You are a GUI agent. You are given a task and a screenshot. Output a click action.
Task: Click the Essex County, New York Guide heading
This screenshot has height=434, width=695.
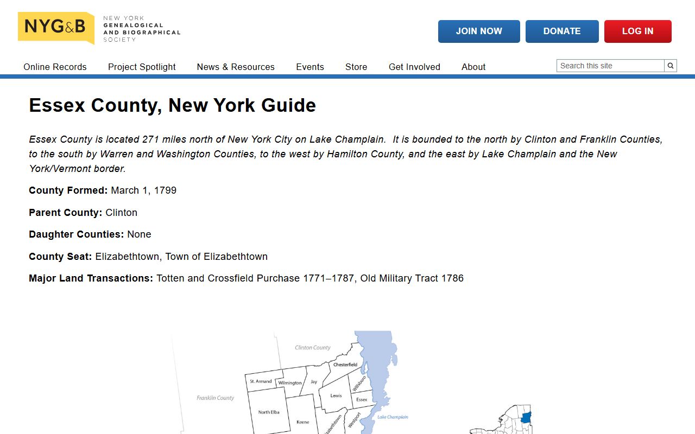click(x=172, y=105)
